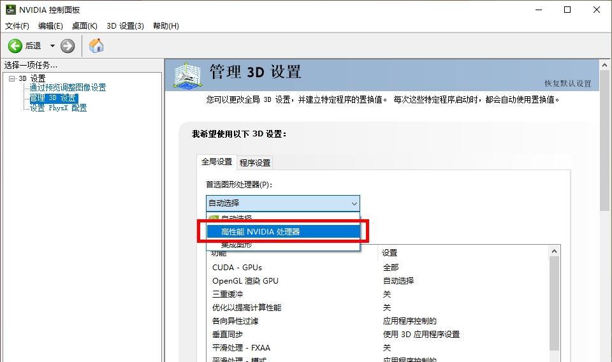
Task: Click the Home house icon
Action: pos(96,46)
